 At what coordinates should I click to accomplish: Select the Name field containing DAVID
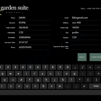tap(34, 18)
